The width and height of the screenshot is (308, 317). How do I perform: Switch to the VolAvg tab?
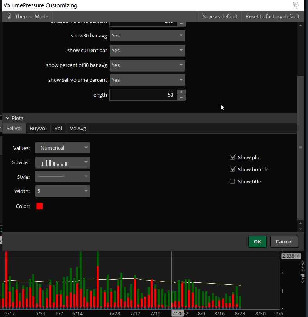coord(78,129)
